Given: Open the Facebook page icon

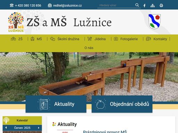Looking at the screenshot, I should [x=145, y=6].
